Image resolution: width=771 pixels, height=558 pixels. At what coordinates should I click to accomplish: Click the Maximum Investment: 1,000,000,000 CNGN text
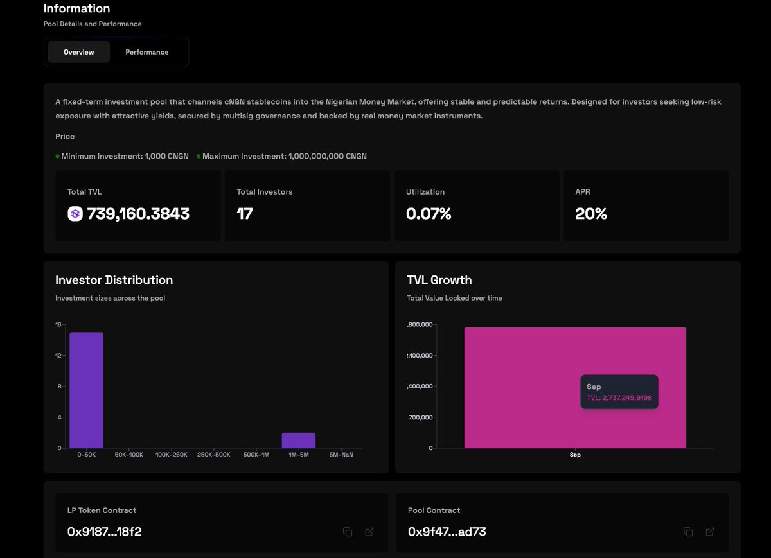pyautogui.click(x=285, y=156)
